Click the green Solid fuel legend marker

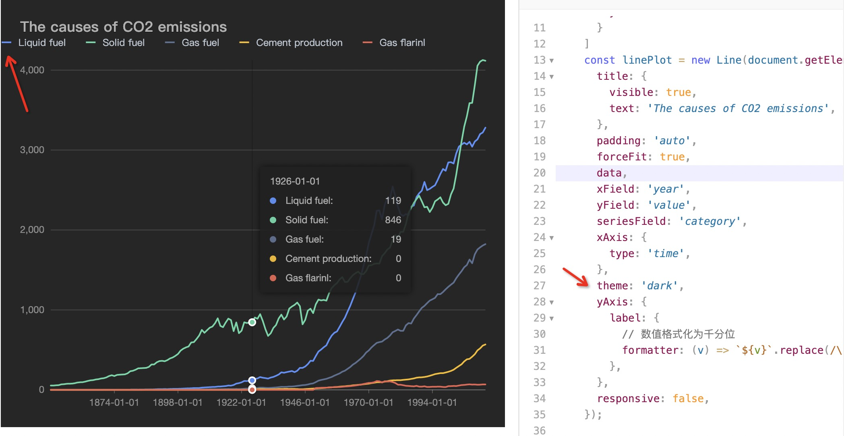coord(91,42)
